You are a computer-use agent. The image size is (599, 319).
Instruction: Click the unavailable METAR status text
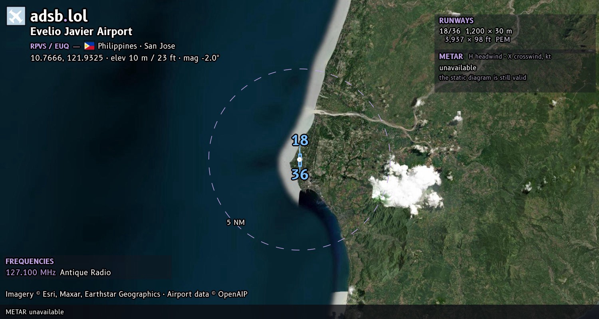click(458, 68)
